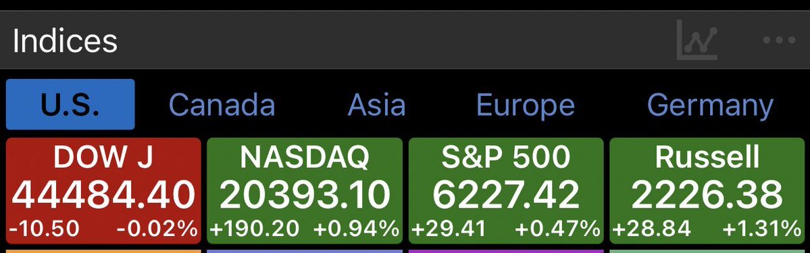
Task: Switch to the Canada tab
Action: coord(222,105)
